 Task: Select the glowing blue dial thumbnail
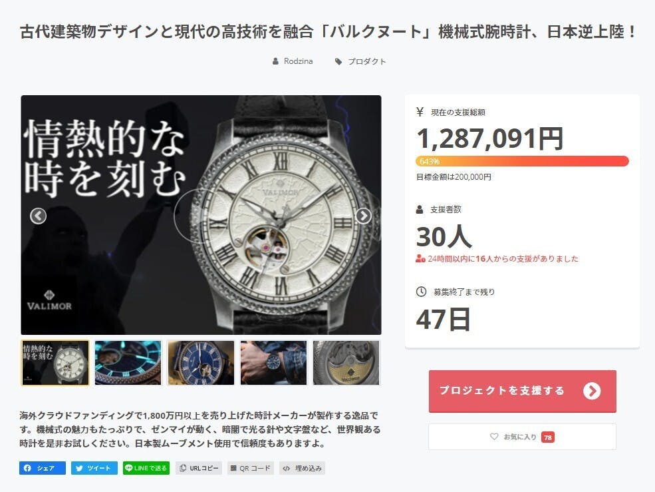[x=128, y=363]
